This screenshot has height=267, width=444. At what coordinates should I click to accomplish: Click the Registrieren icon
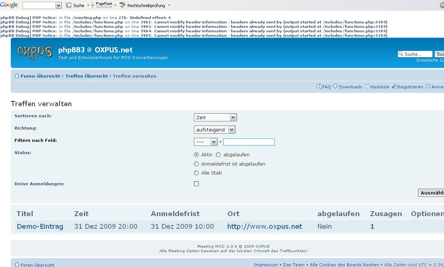(394, 87)
